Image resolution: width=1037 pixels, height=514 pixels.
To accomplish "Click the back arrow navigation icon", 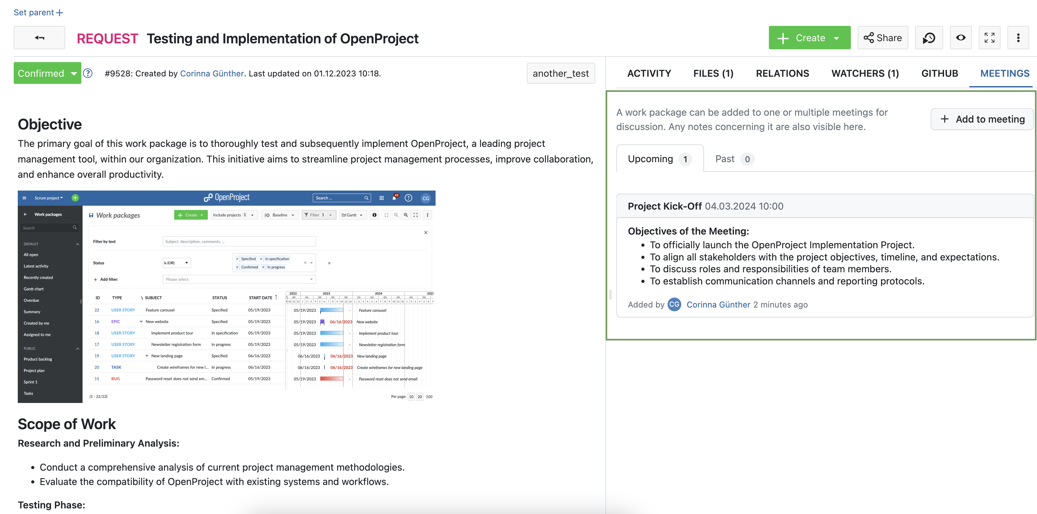I will [x=40, y=38].
